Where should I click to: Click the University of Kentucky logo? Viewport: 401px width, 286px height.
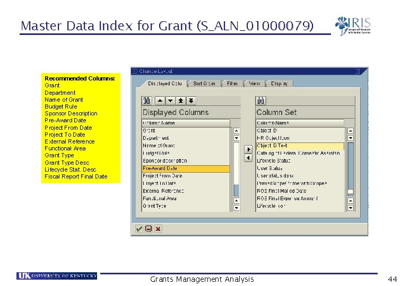tap(57, 276)
